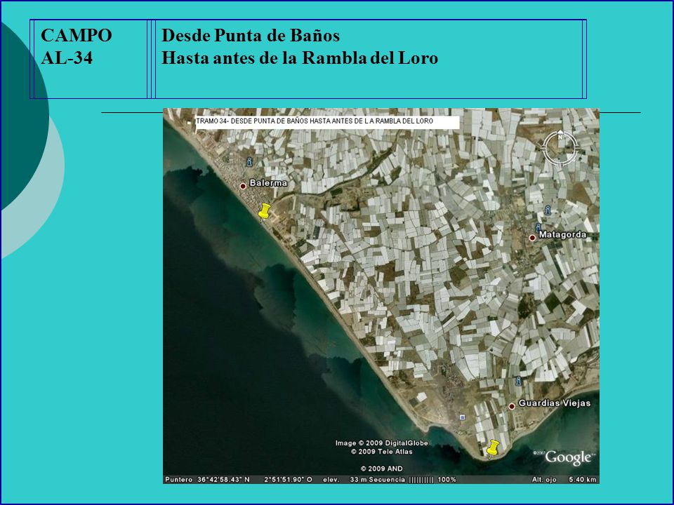Click the Balerma red place marker dot

pyautogui.click(x=243, y=186)
